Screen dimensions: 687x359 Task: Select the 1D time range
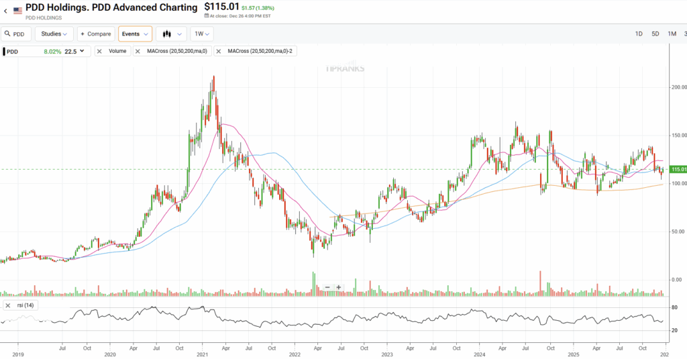(x=639, y=34)
